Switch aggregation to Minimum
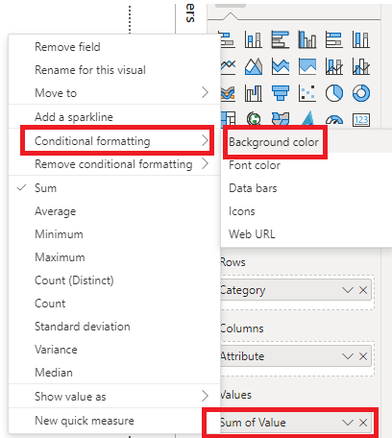This screenshot has width=392, height=438. pos(114,234)
